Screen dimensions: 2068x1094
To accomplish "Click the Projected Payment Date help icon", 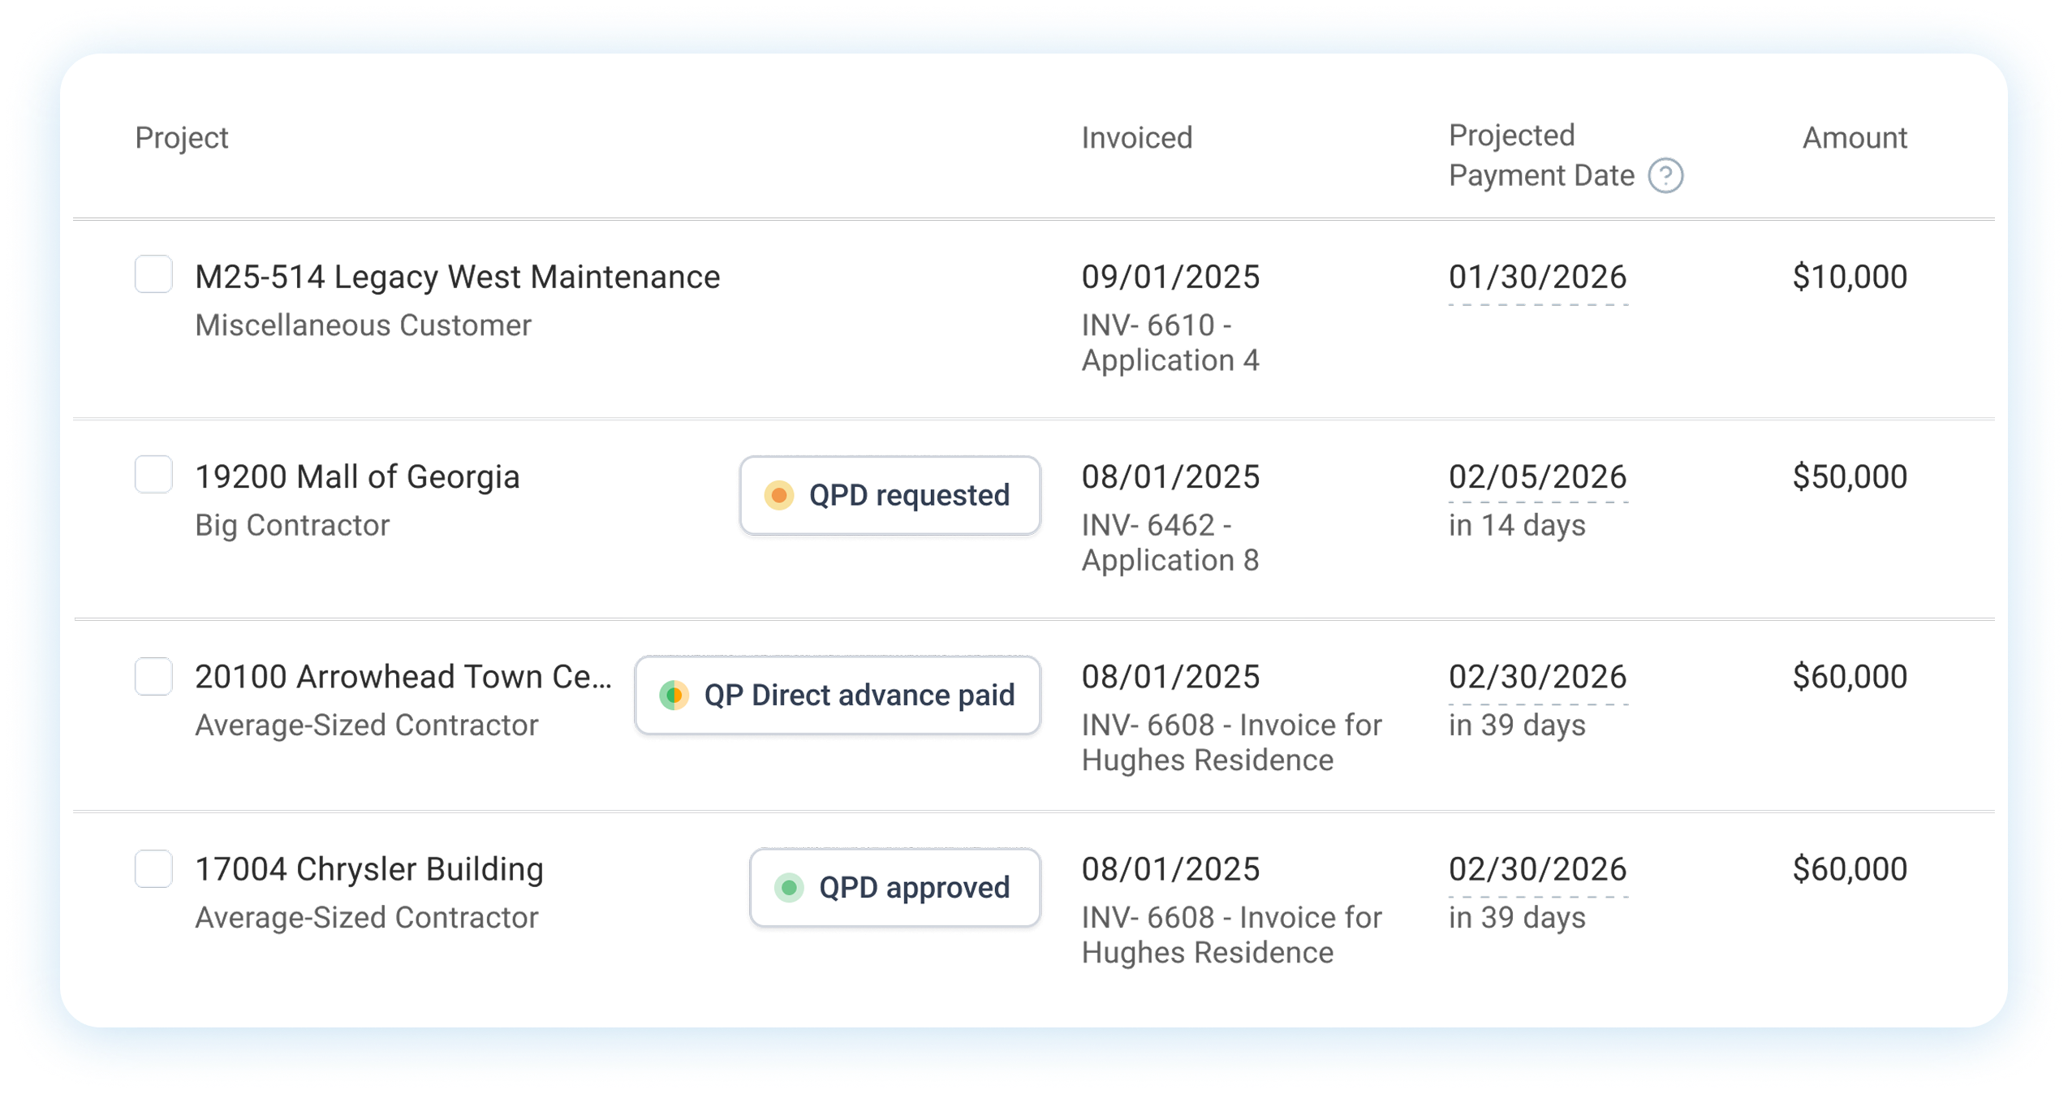I will [x=1665, y=175].
